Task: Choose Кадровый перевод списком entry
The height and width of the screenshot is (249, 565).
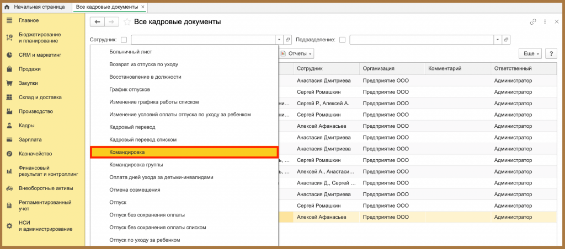Action: click(x=184, y=139)
